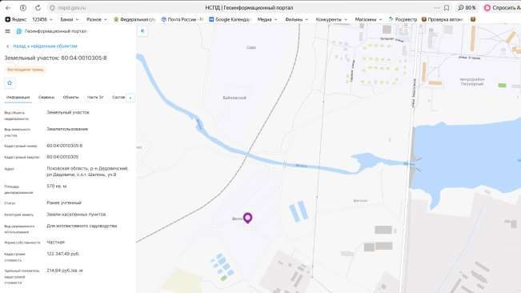Image resolution: width=521 pixels, height=293 pixels.
Task: Add the land plot to favorites with the star
Action: (10, 82)
